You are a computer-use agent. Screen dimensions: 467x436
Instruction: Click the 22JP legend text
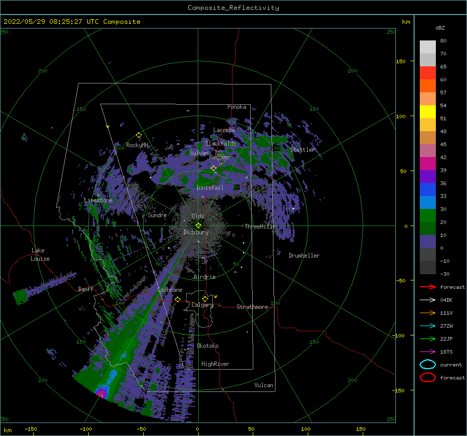(446, 339)
